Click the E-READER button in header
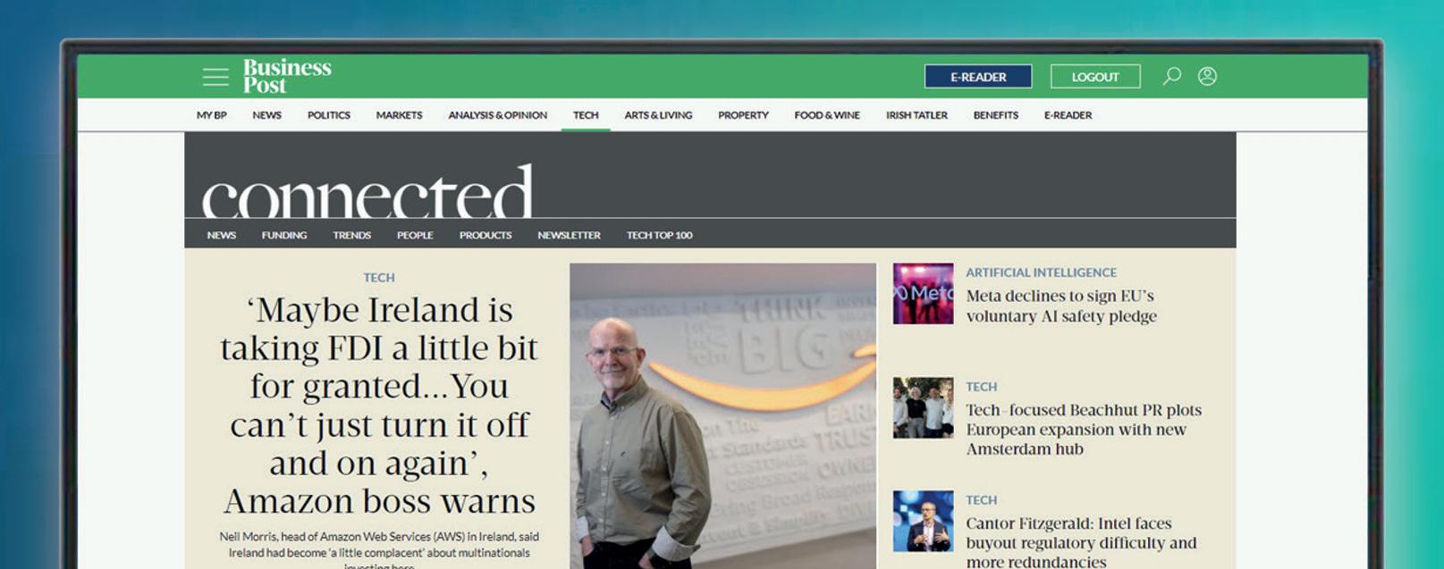Screen dimensions: 1444x569 tap(978, 77)
